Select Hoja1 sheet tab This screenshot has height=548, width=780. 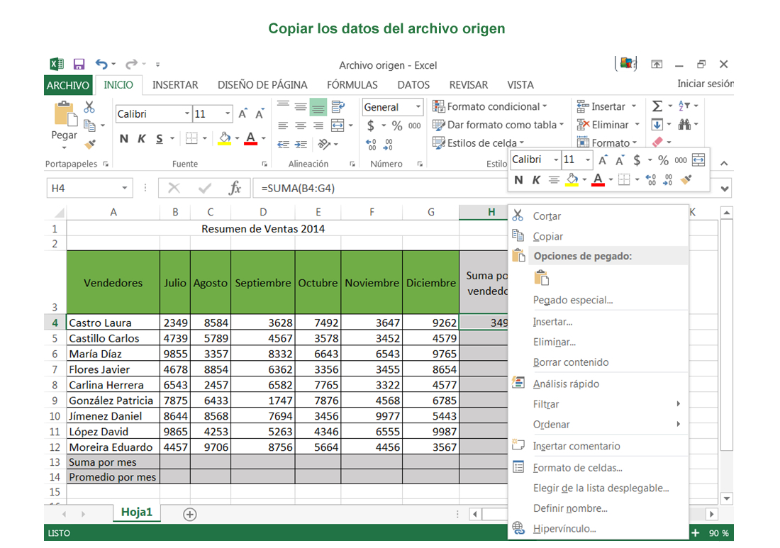[137, 512]
